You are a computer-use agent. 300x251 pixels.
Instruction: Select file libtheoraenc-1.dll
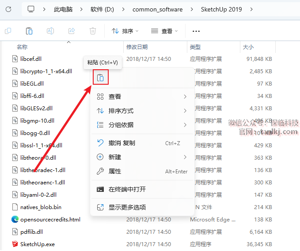tap(42, 183)
